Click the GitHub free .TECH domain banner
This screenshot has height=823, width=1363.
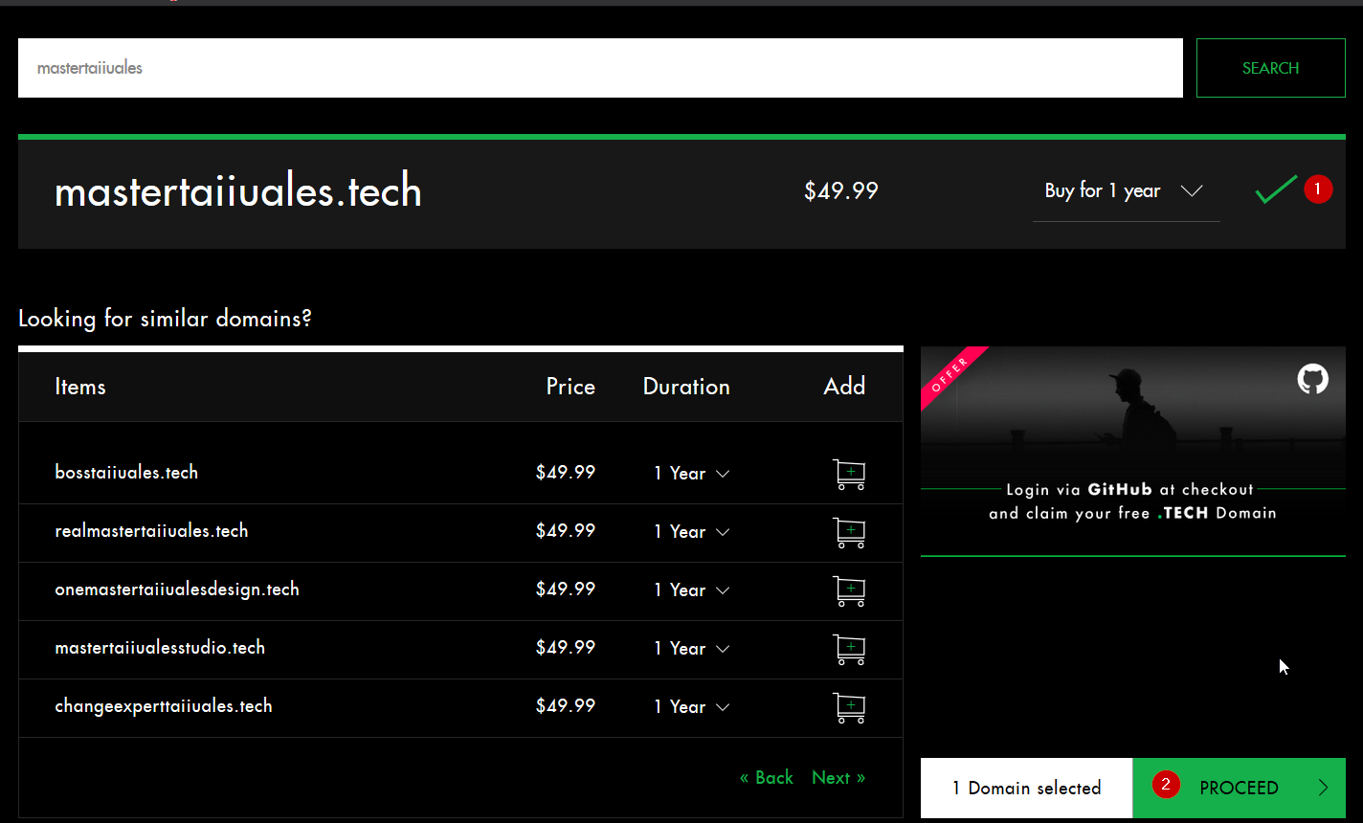(1132, 450)
